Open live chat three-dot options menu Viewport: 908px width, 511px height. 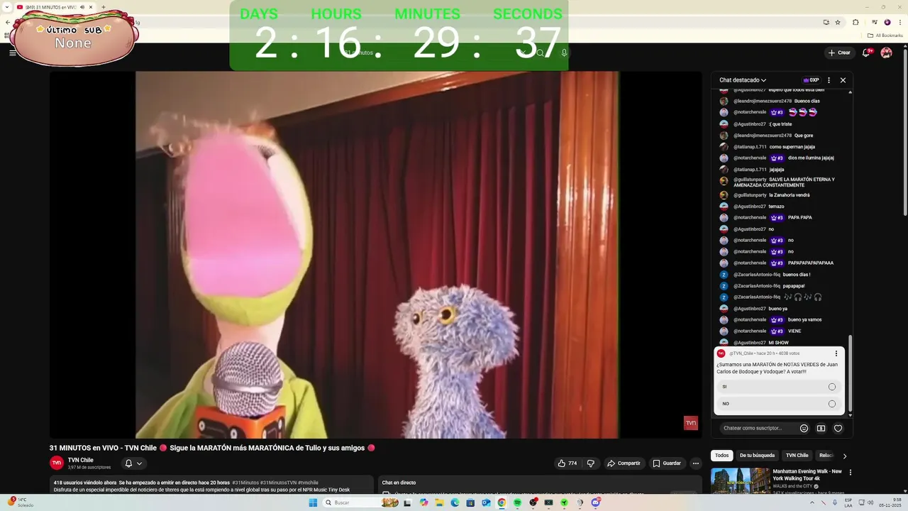pyautogui.click(x=829, y=80)
